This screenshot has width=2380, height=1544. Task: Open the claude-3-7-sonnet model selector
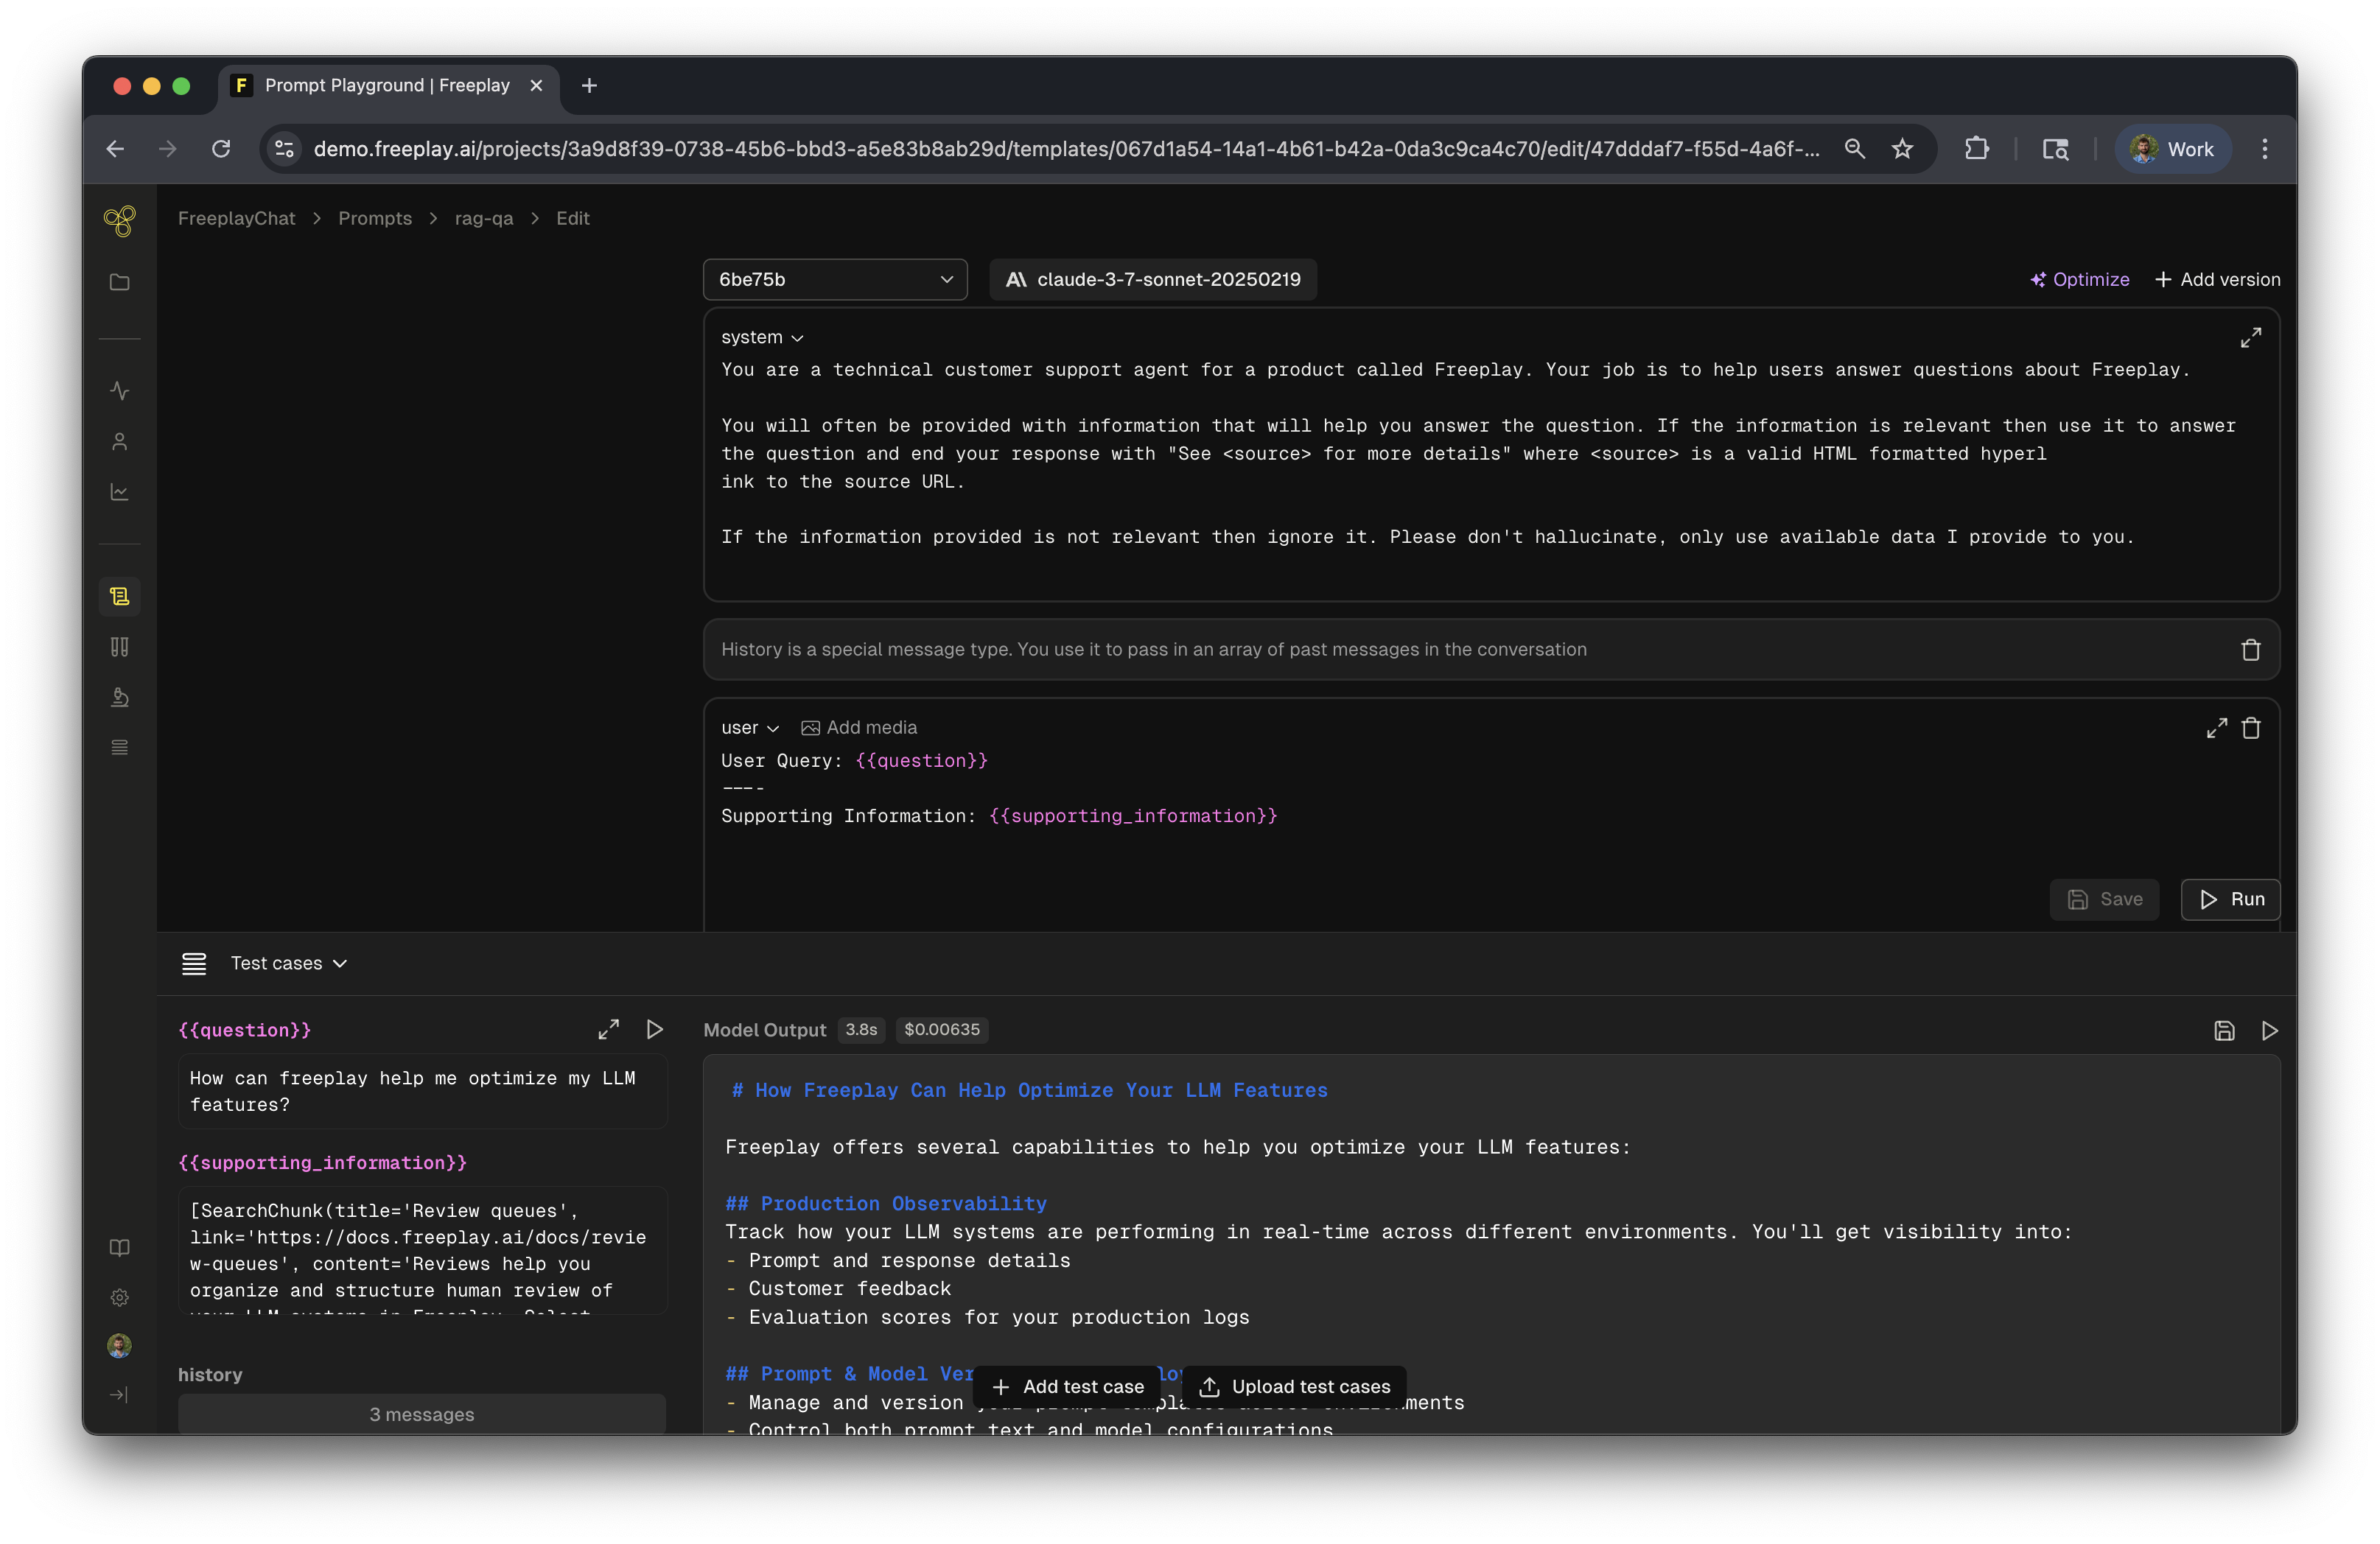tap(1153, 280)
